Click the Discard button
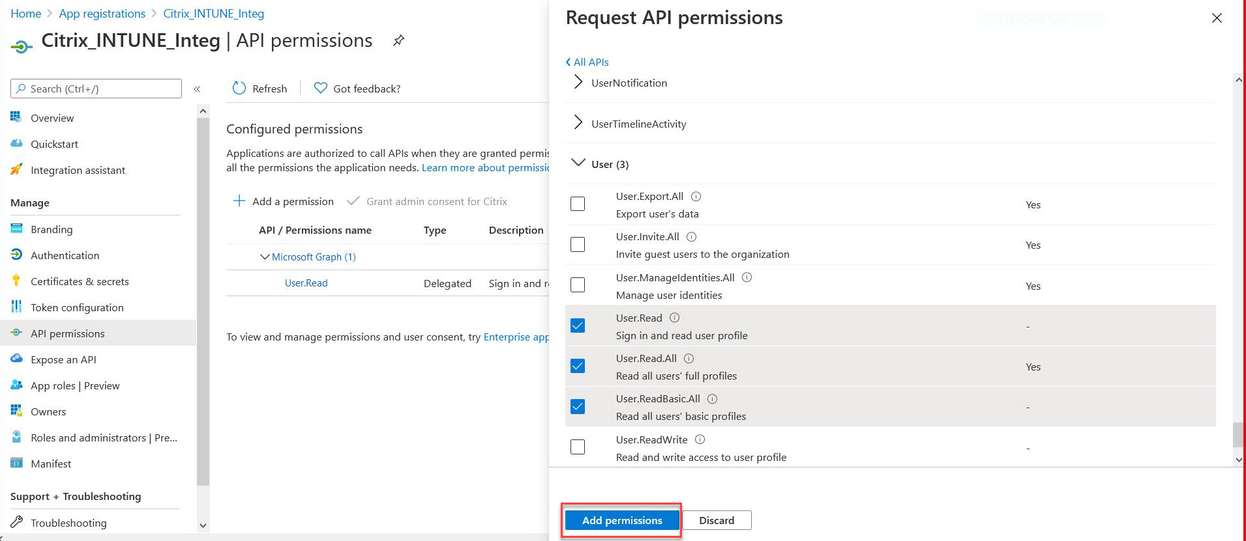 tap(717, 520)
